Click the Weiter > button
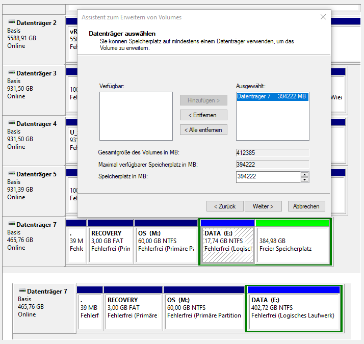This screenshot has width=364, height=344. (x=263, y=206)
